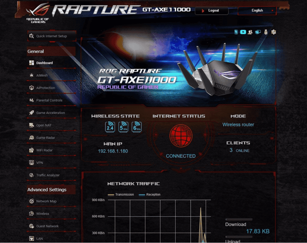307x243 pixels.
Task: Select the 5 GHz wireless band icon
Action: 123,127
